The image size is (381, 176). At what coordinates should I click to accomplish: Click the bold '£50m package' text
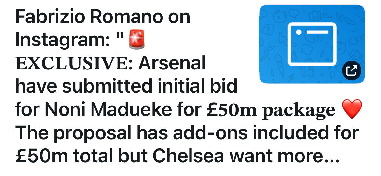click(x=271, y=110)
